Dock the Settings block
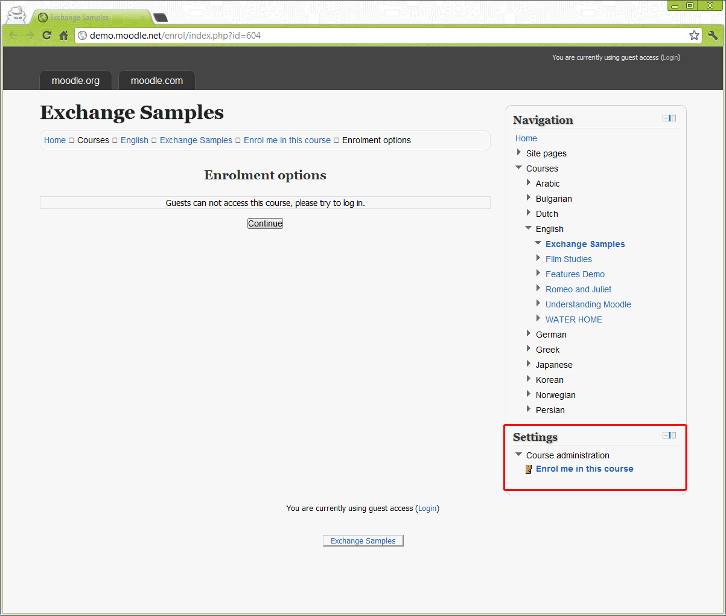726x616 pixels. [x=673, y=435]
